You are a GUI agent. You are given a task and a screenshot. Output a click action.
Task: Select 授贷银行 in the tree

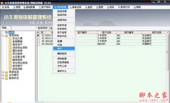18,66
